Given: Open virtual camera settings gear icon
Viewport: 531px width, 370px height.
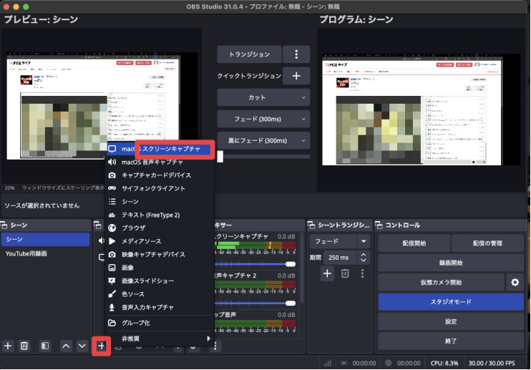Looking at the screenshot, I should click(x=515, y=282).
